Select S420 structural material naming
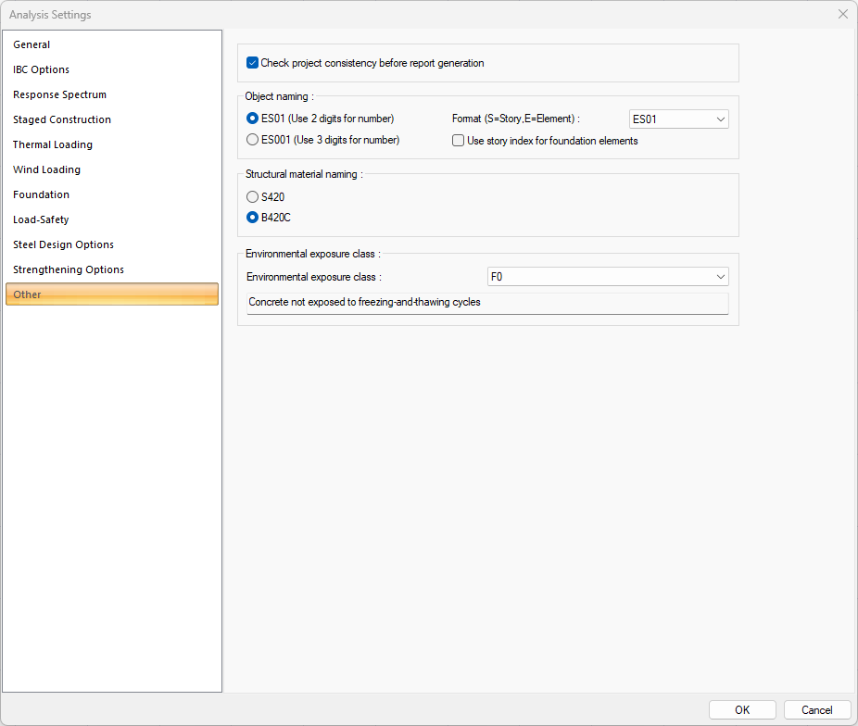 click(252, 196)
